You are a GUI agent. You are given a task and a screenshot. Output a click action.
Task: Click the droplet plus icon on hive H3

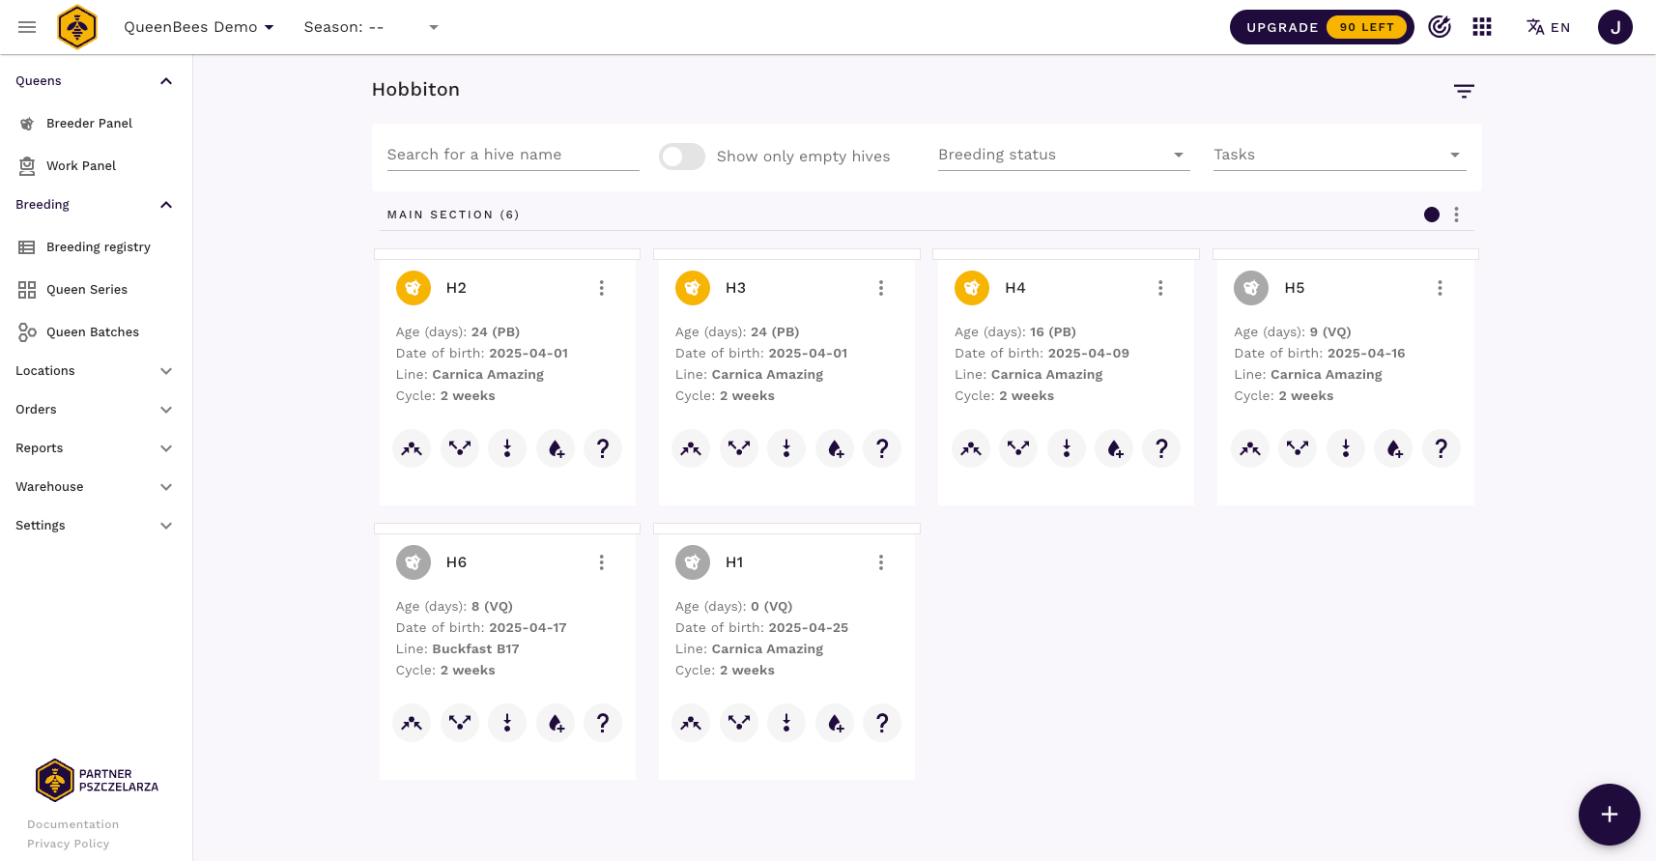[835, 448]
